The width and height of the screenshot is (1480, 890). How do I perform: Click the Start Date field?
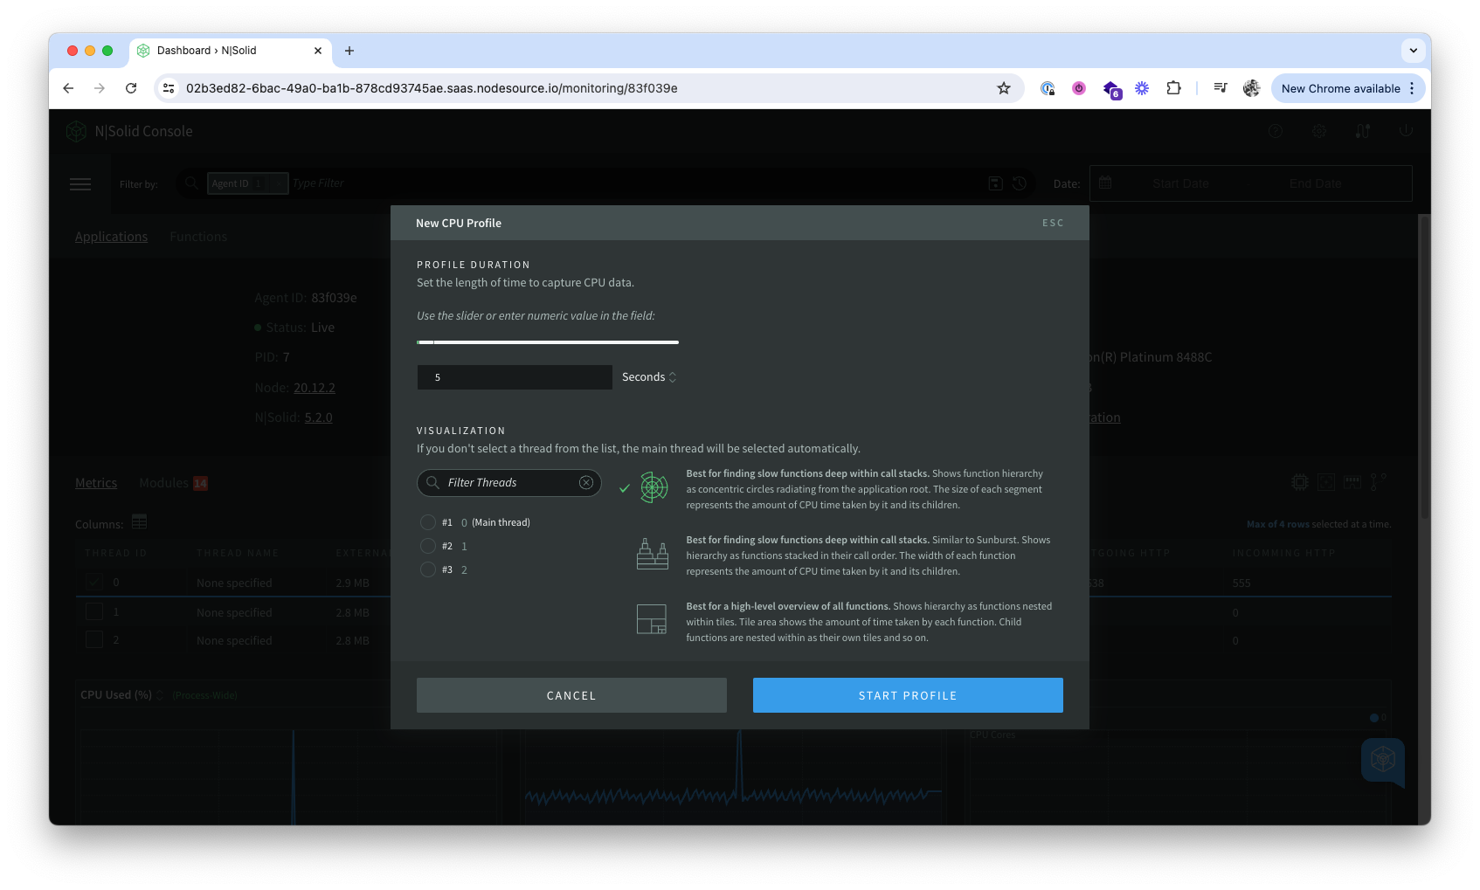click(x=1180, y=183)
